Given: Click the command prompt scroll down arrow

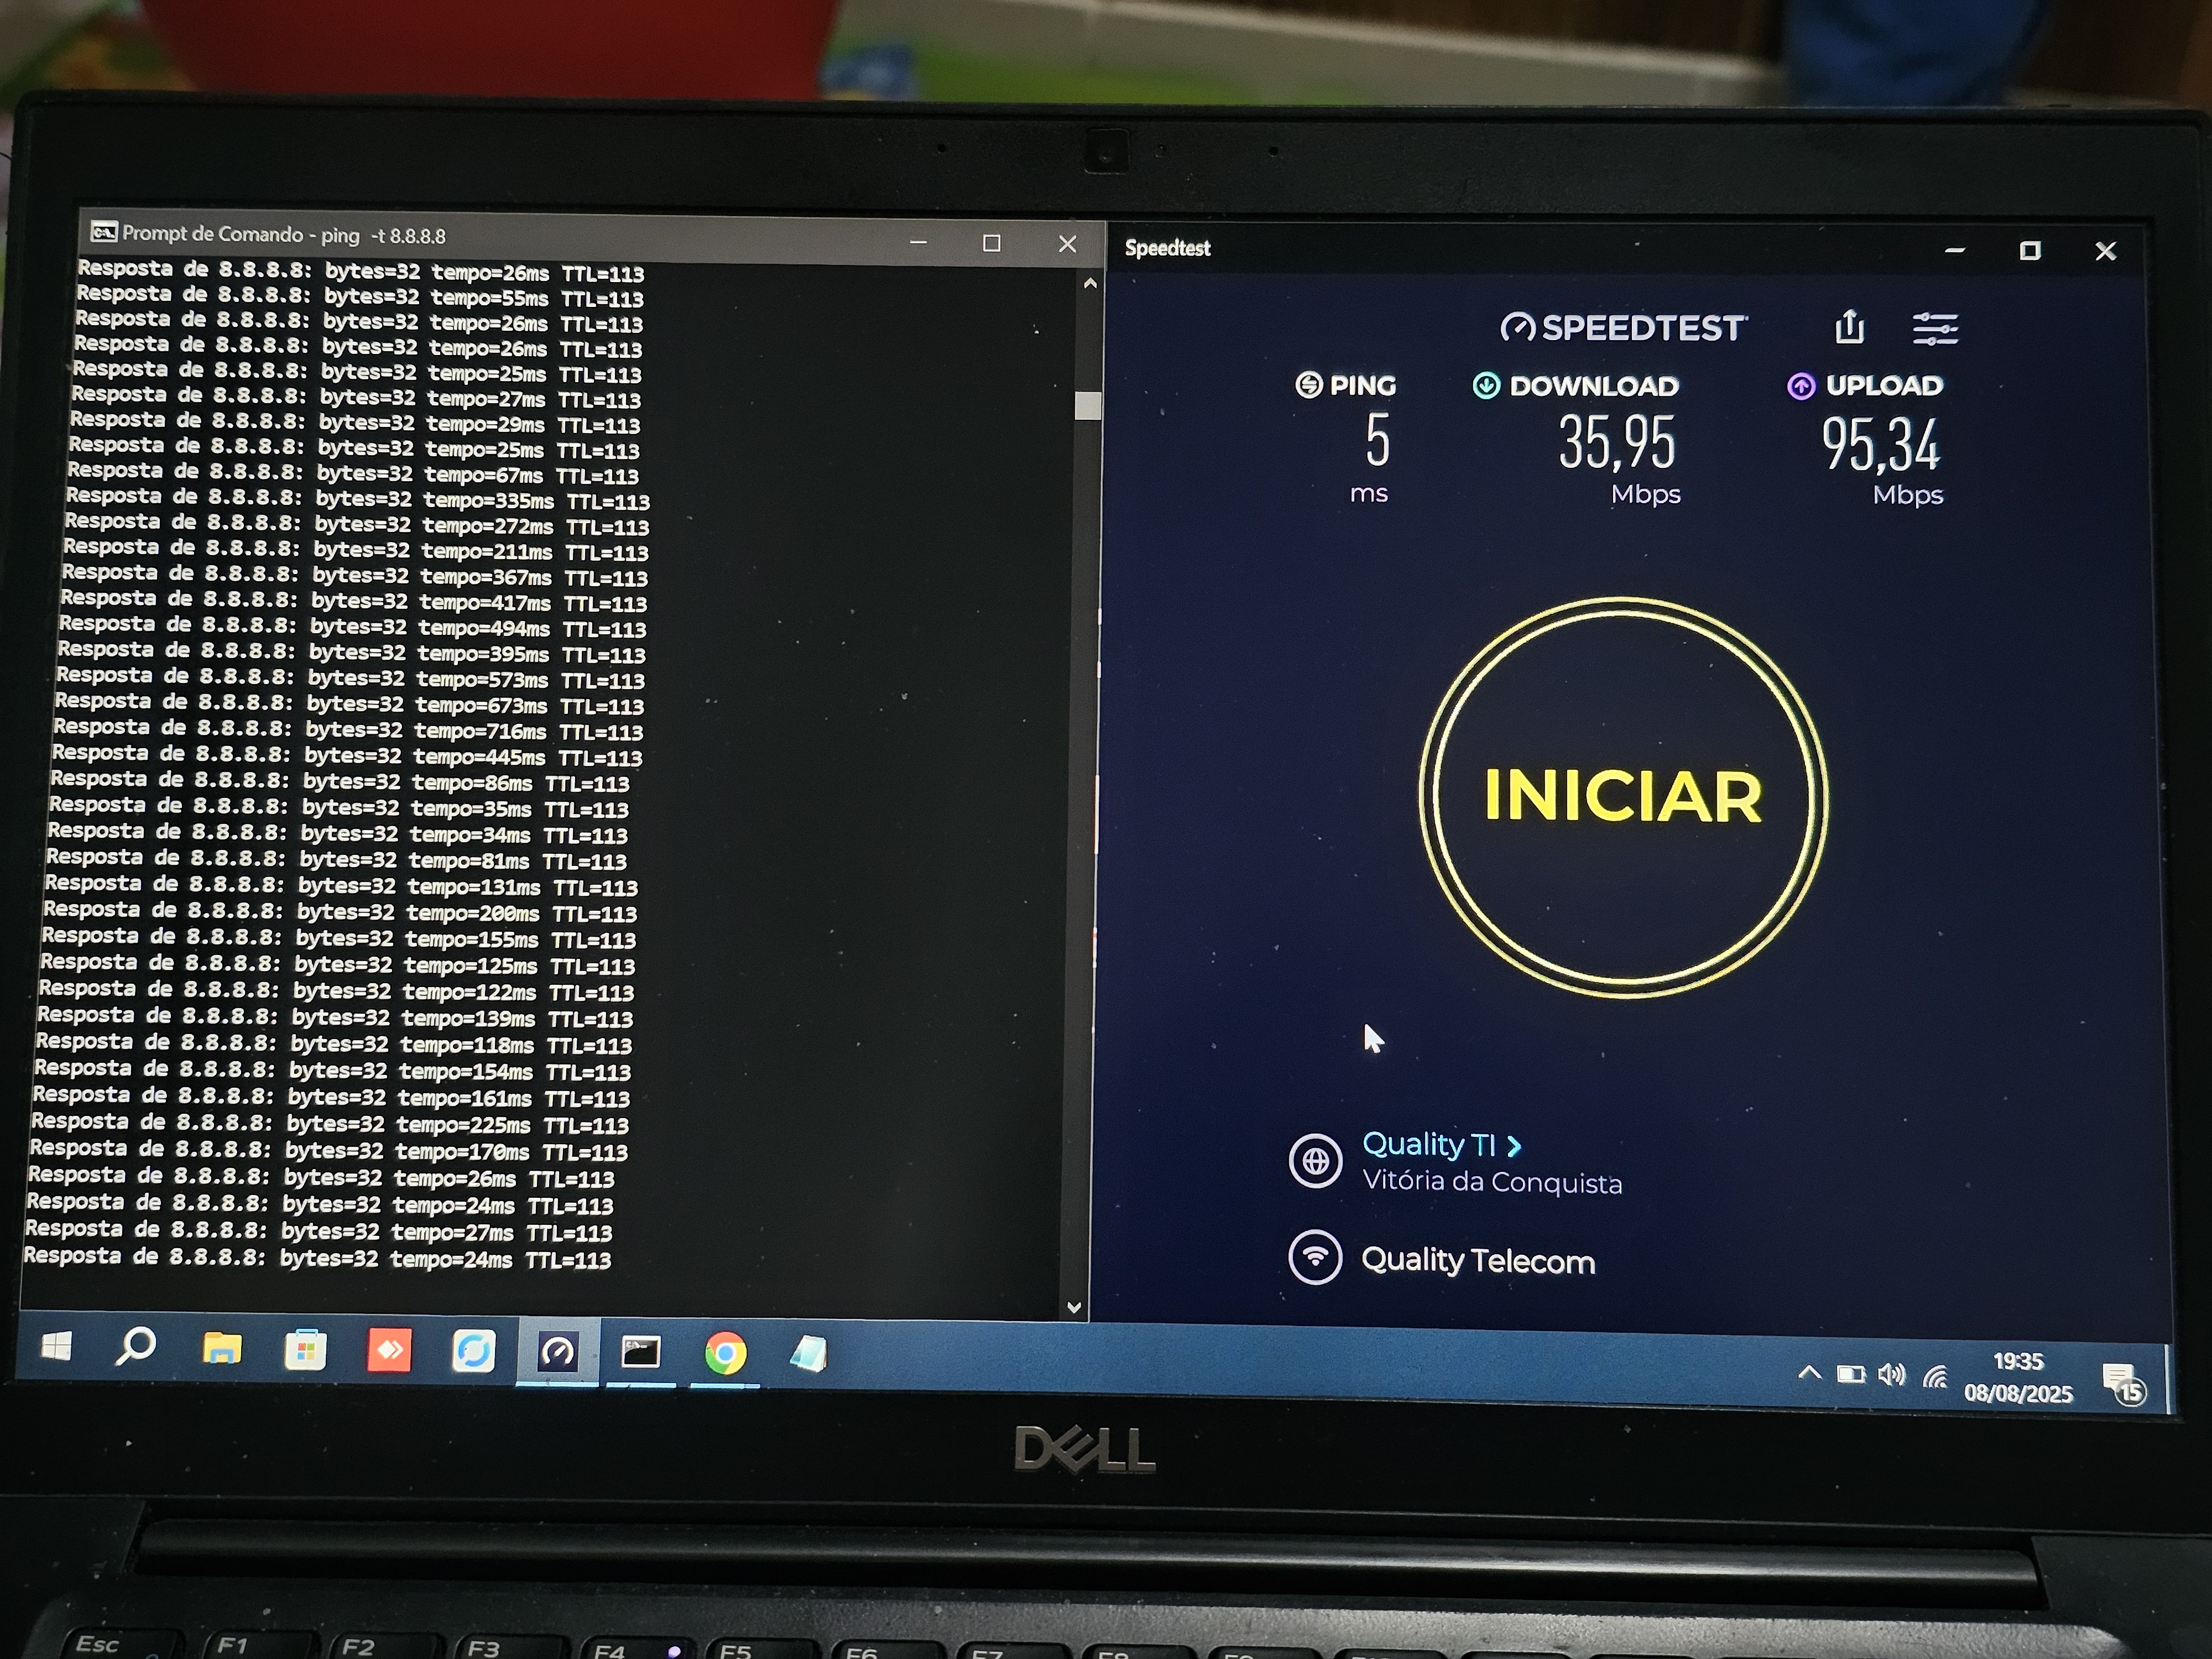Looking at the screenshot, I should (1074, 1306).
